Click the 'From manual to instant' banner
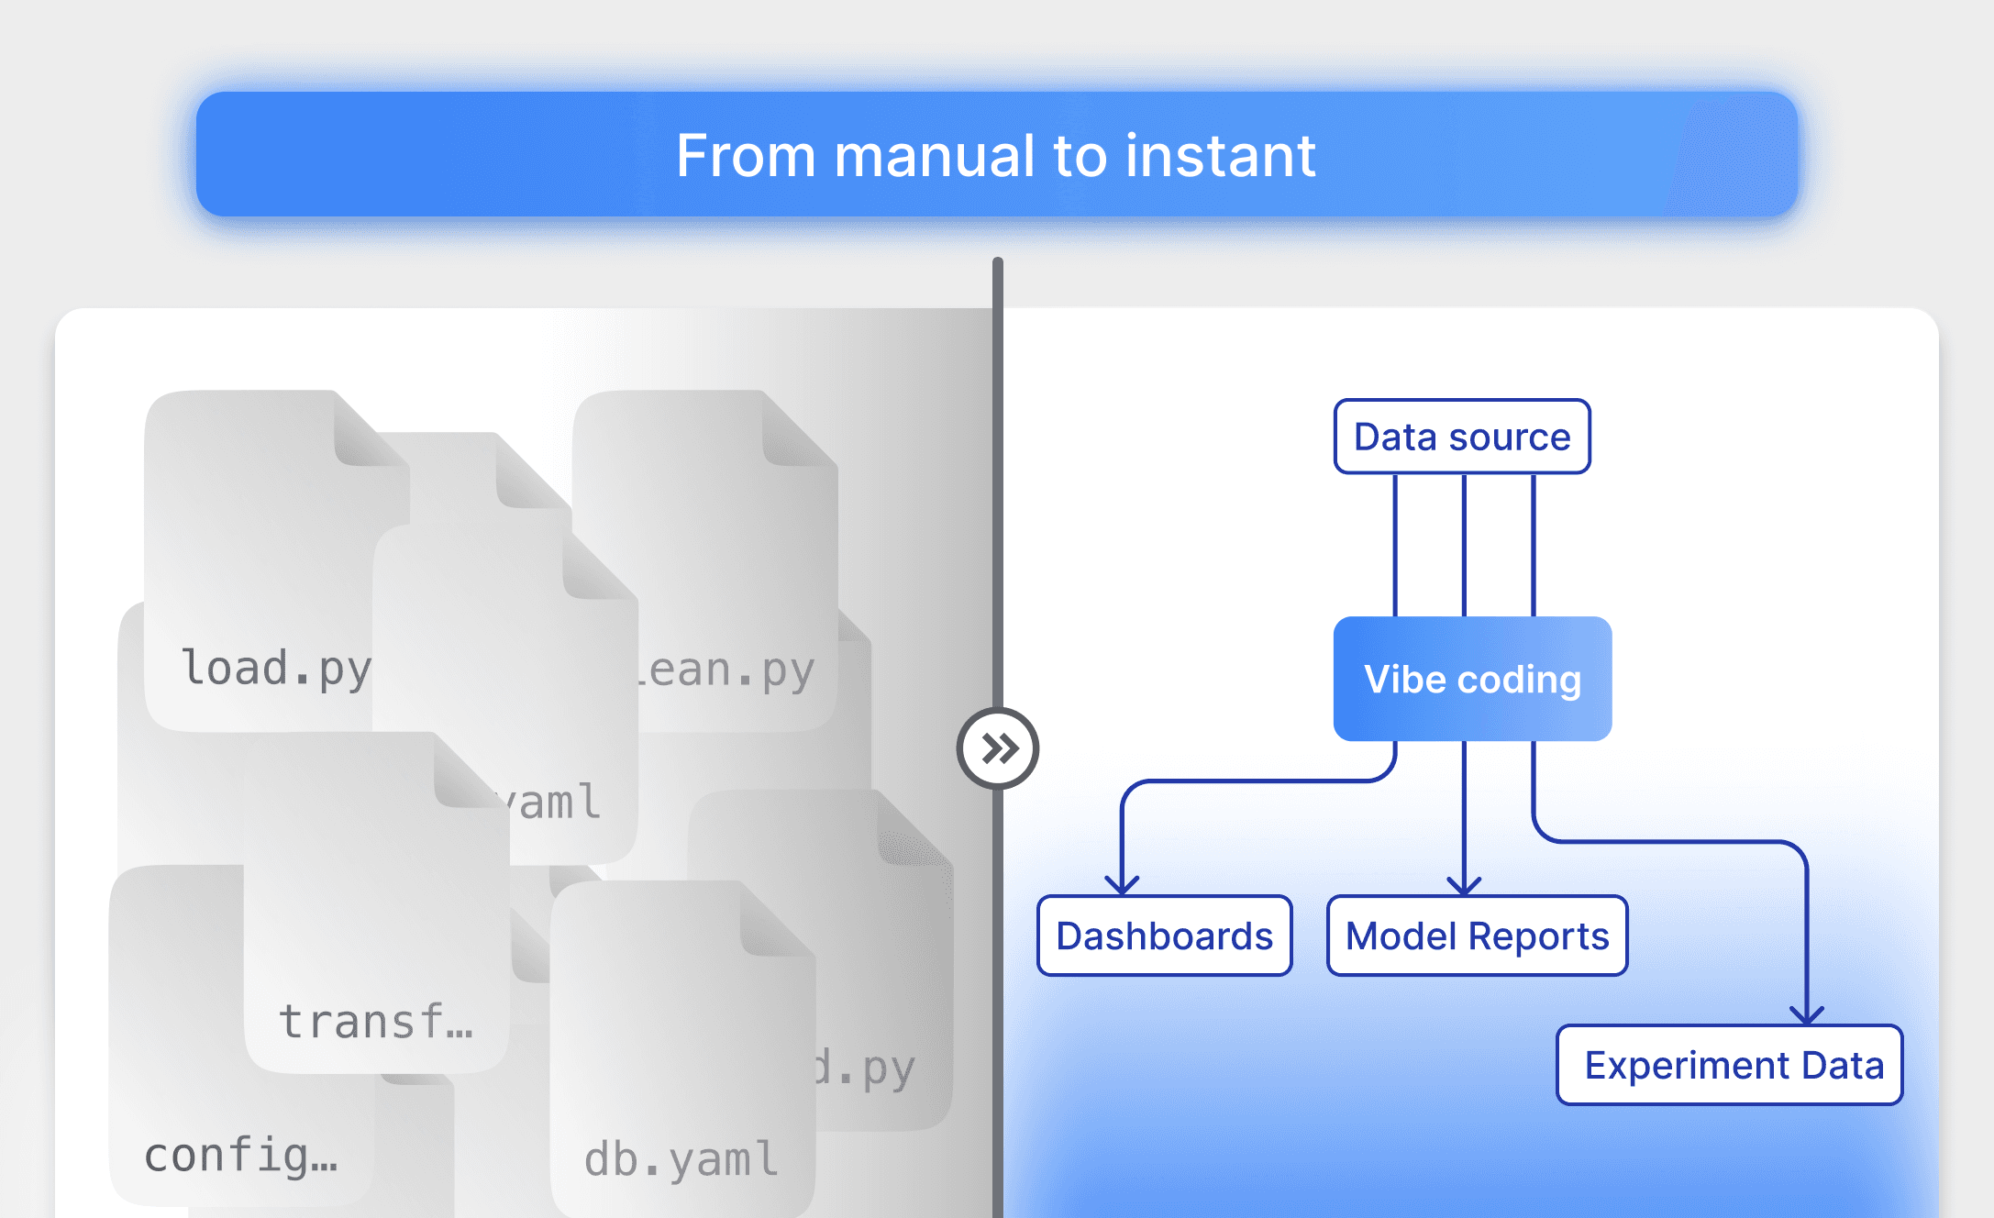Image resolution: width=1994 pixels, height=1218 pixels. (997, 154)
